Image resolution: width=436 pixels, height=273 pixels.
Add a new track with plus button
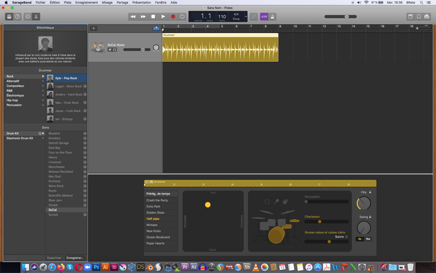tap(93, 28)
